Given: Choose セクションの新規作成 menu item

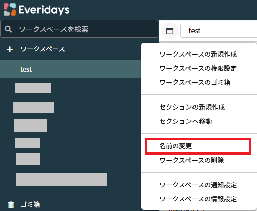Looking at the screenshot, I should (x=192, y=107).
